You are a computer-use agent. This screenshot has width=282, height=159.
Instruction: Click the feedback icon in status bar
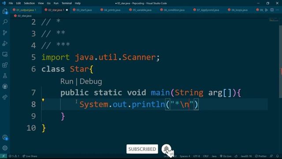click(x=271, y=156)
